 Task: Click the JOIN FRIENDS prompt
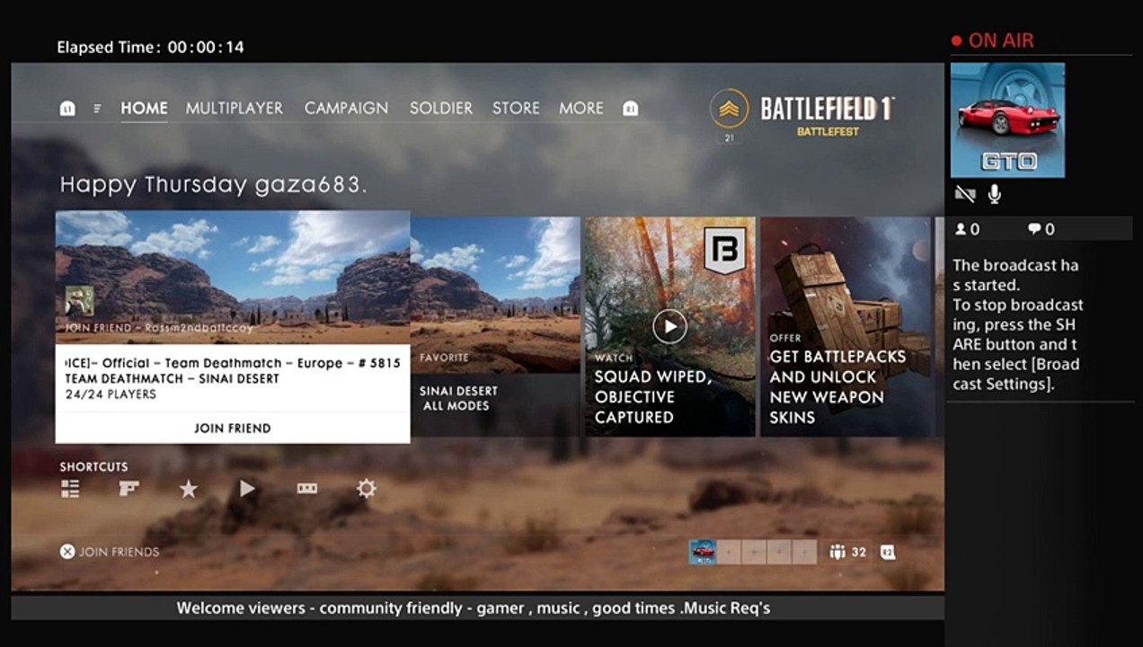[119, 552]
